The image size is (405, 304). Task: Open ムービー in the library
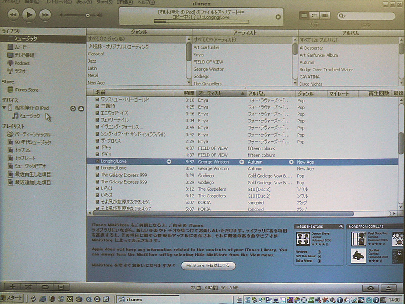click(x=22, y=47)
